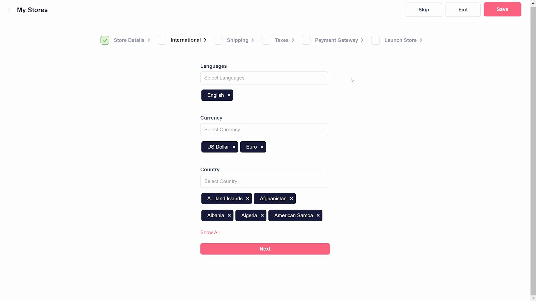
Task: Switch to the Taxes step
Action: click(282, 40)
